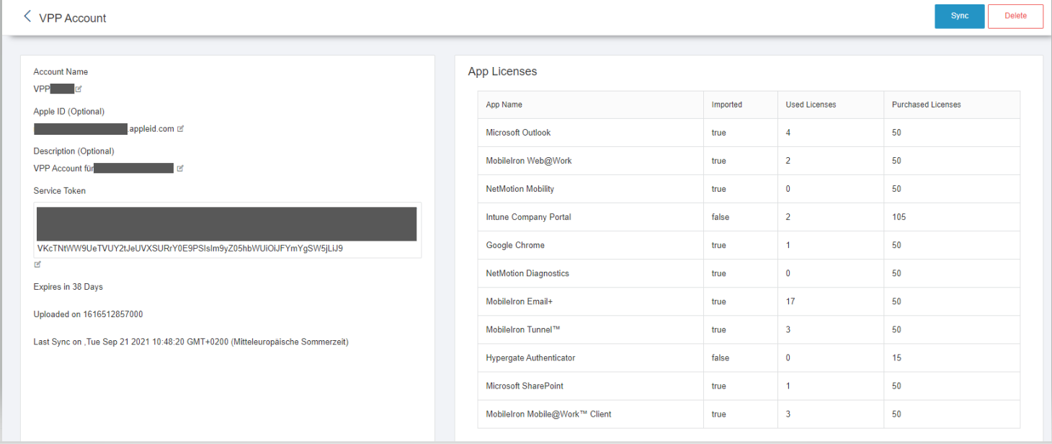Select the Google Chrome app name

(515, 245)
